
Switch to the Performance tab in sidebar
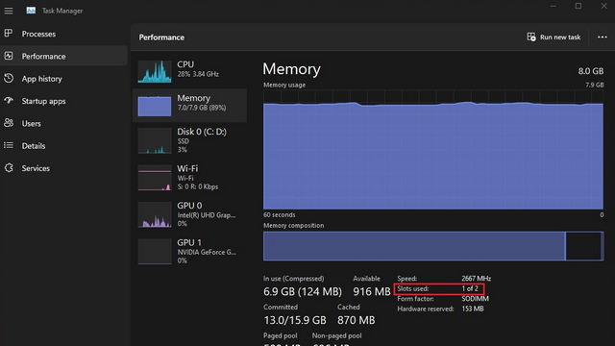click(64, 56)
